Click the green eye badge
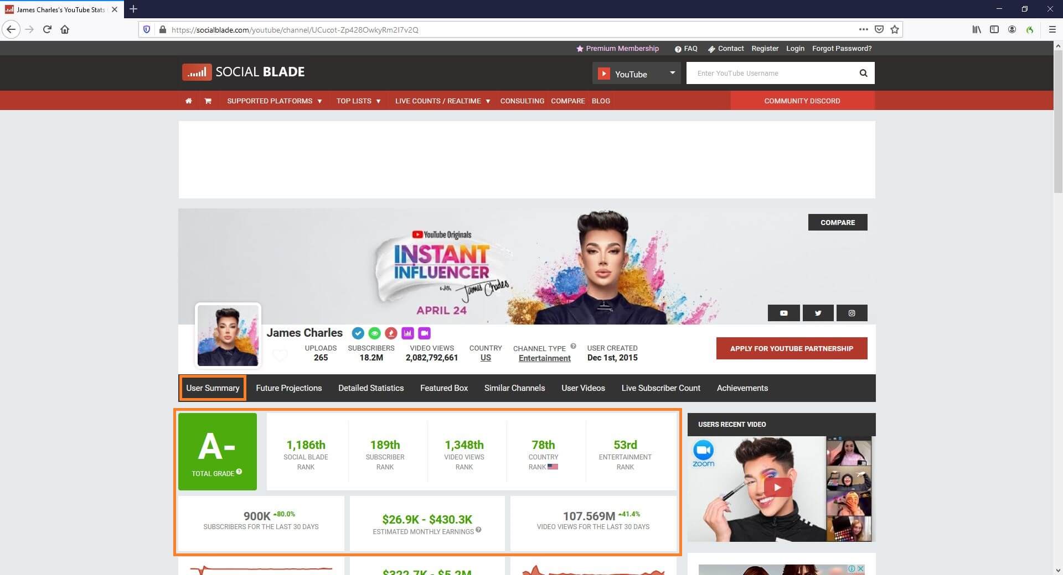 click(x=375, y=333)
